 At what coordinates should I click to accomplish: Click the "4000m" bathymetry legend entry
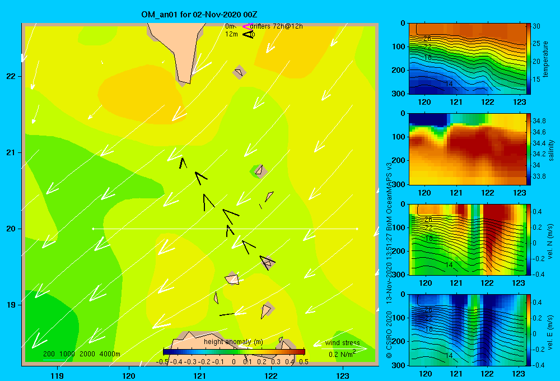pos(110,354)
